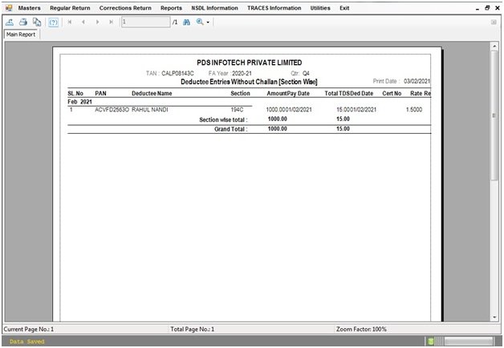Click the Cert No column header
504x348 pixels.
tap(392, 94)
